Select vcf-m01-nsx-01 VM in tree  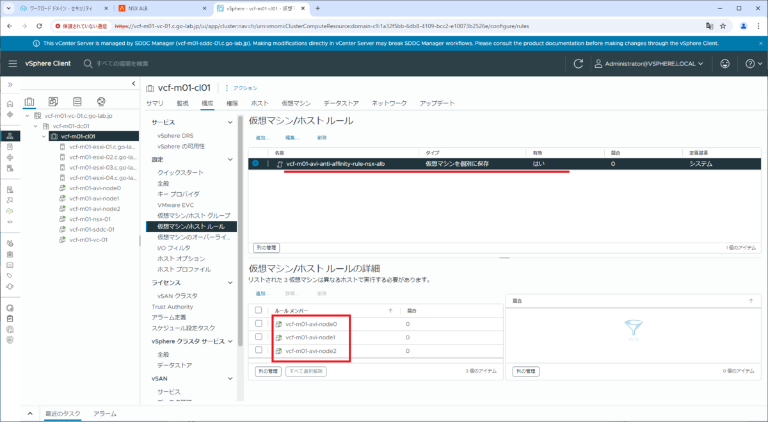(89, 219)
